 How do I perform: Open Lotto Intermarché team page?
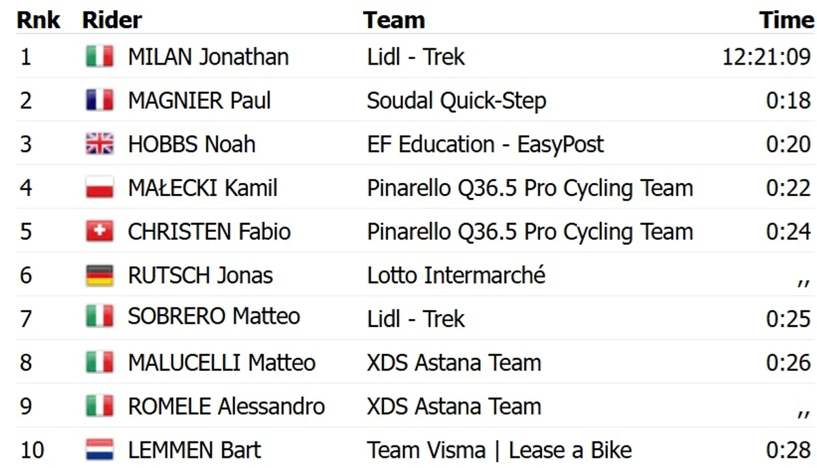[456, 275]
